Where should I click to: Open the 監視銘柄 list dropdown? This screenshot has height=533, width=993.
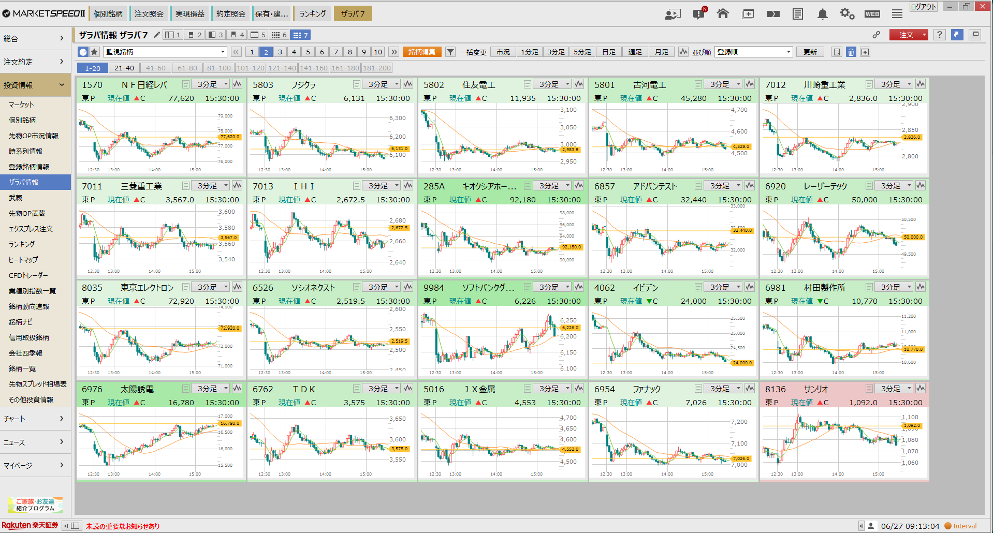165,52
